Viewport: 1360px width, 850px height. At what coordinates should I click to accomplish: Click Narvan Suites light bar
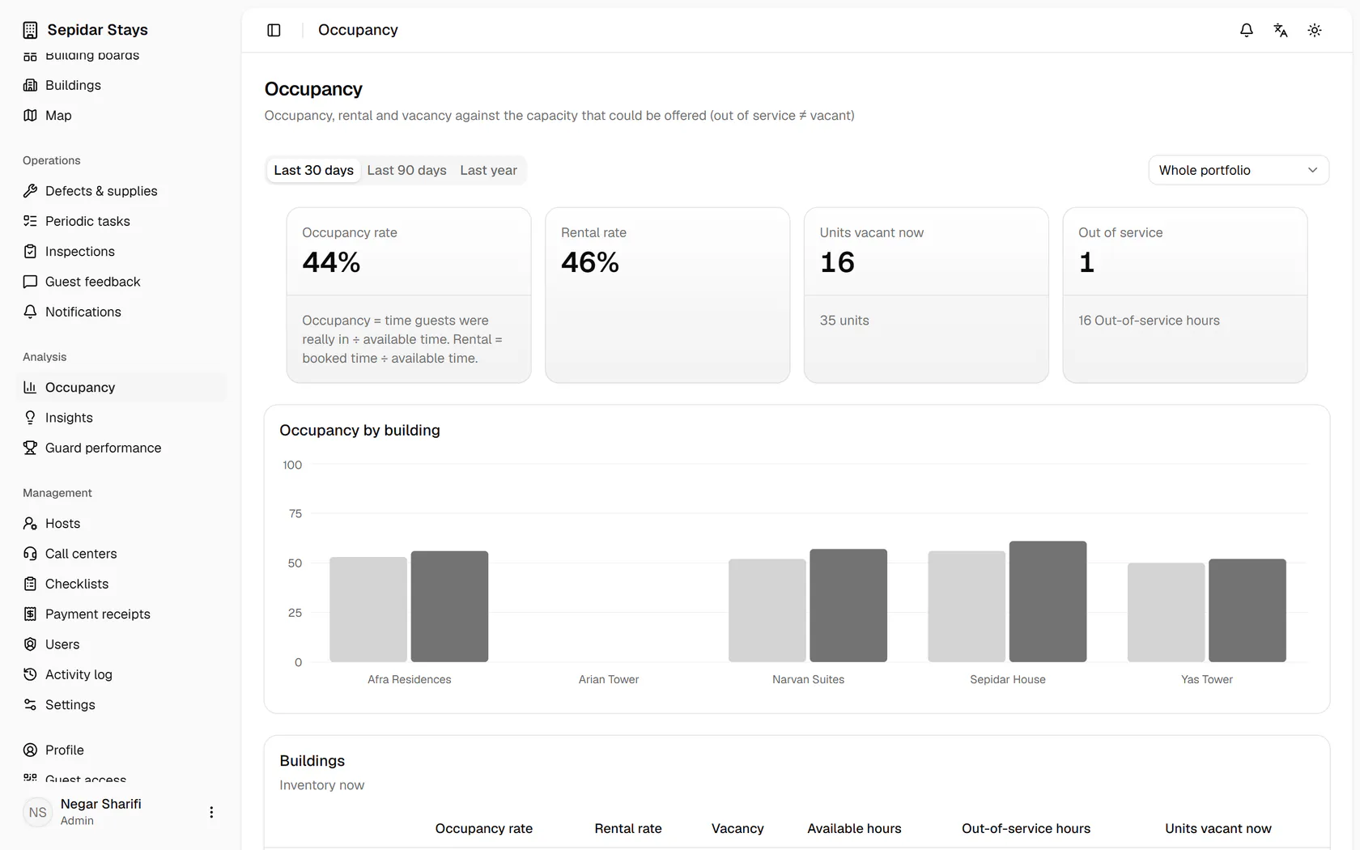point(767,610)
